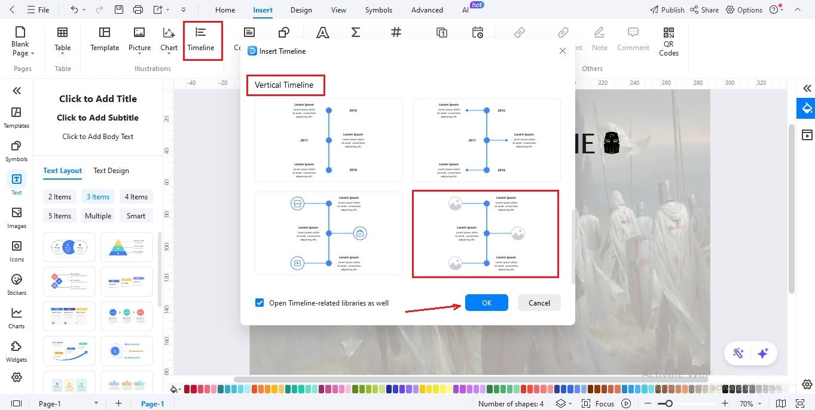
Task: Switch to the Design tab
Action: tap(301, 10)
